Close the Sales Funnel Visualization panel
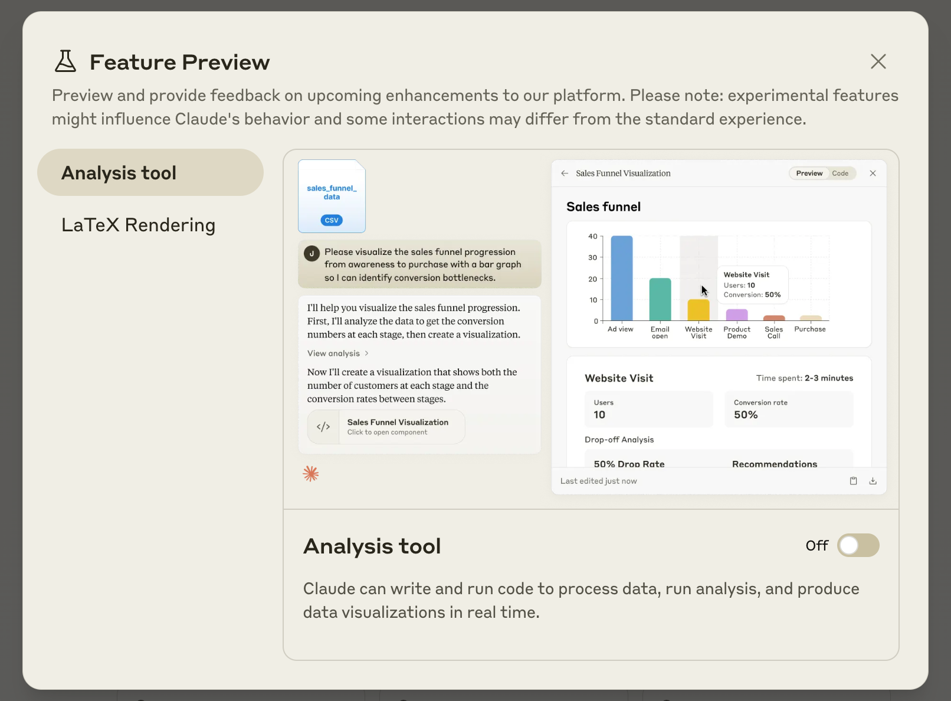The width and height of the screenshot is (951, 701). [873, 173]
